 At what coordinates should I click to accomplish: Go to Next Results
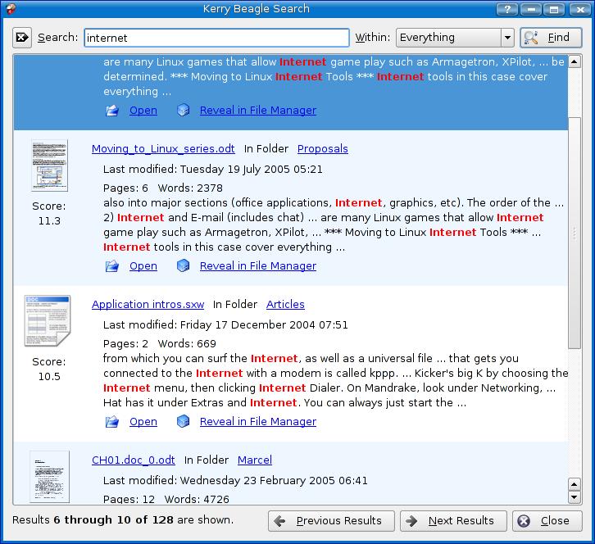453,520
